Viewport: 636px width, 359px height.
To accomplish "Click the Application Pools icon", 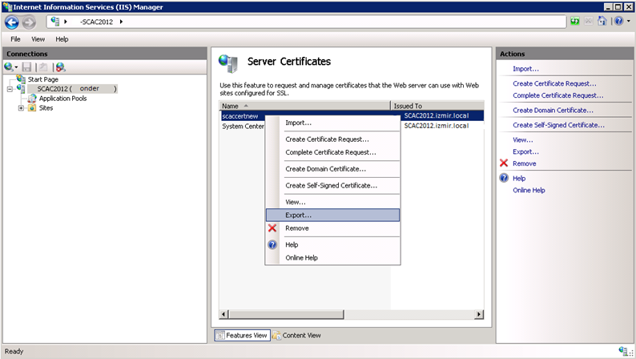I will tap(32, 99).
